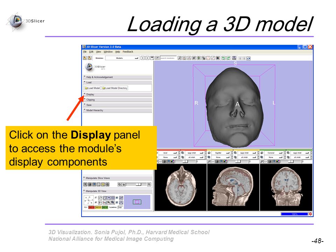Click the magnifier search icon in toolbar
The height and width of the screenshot is (252, 336).
(180, 58)
